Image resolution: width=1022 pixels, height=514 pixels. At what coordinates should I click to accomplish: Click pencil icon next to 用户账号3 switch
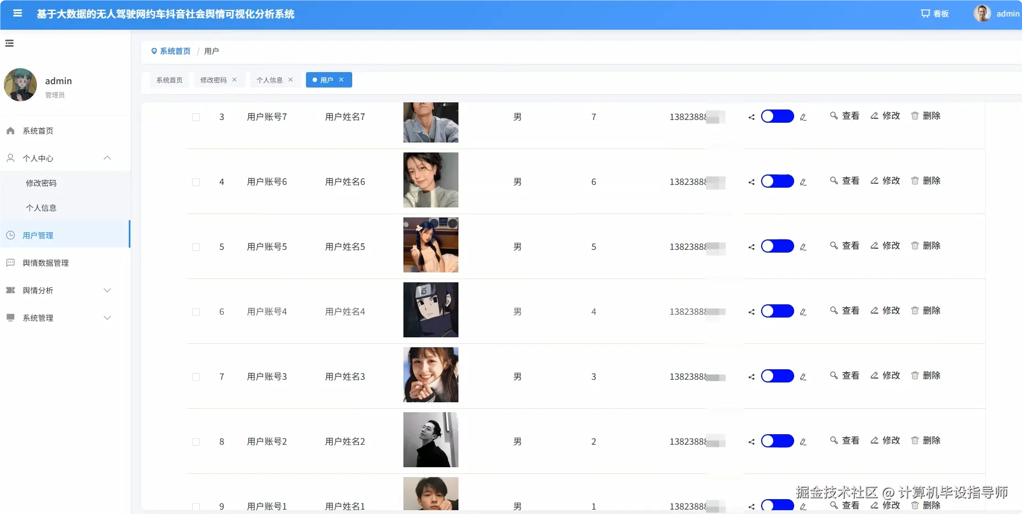click(804, 377)
